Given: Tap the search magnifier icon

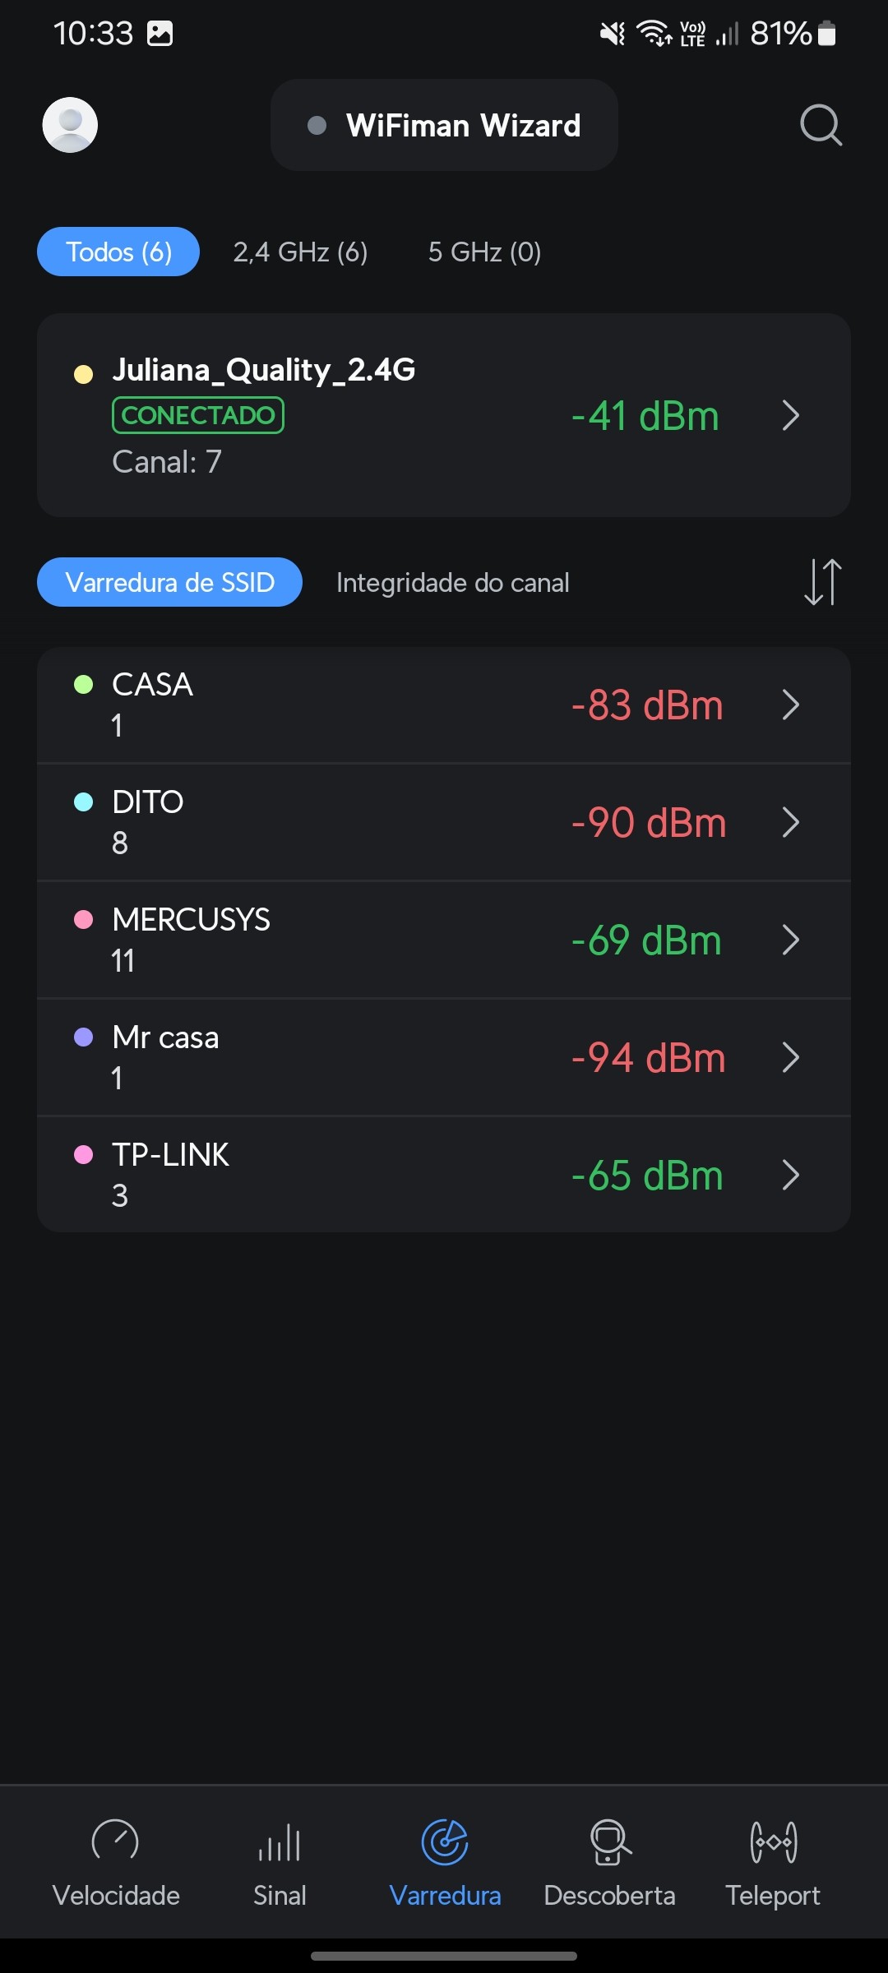Looking at the screenshot, I should 821,125.
